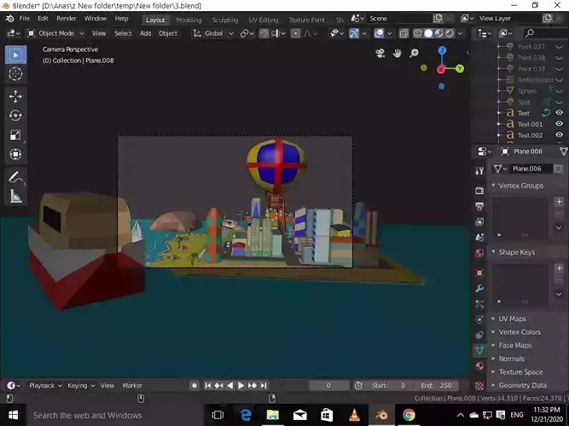Open the Window menu

[96, 19]
